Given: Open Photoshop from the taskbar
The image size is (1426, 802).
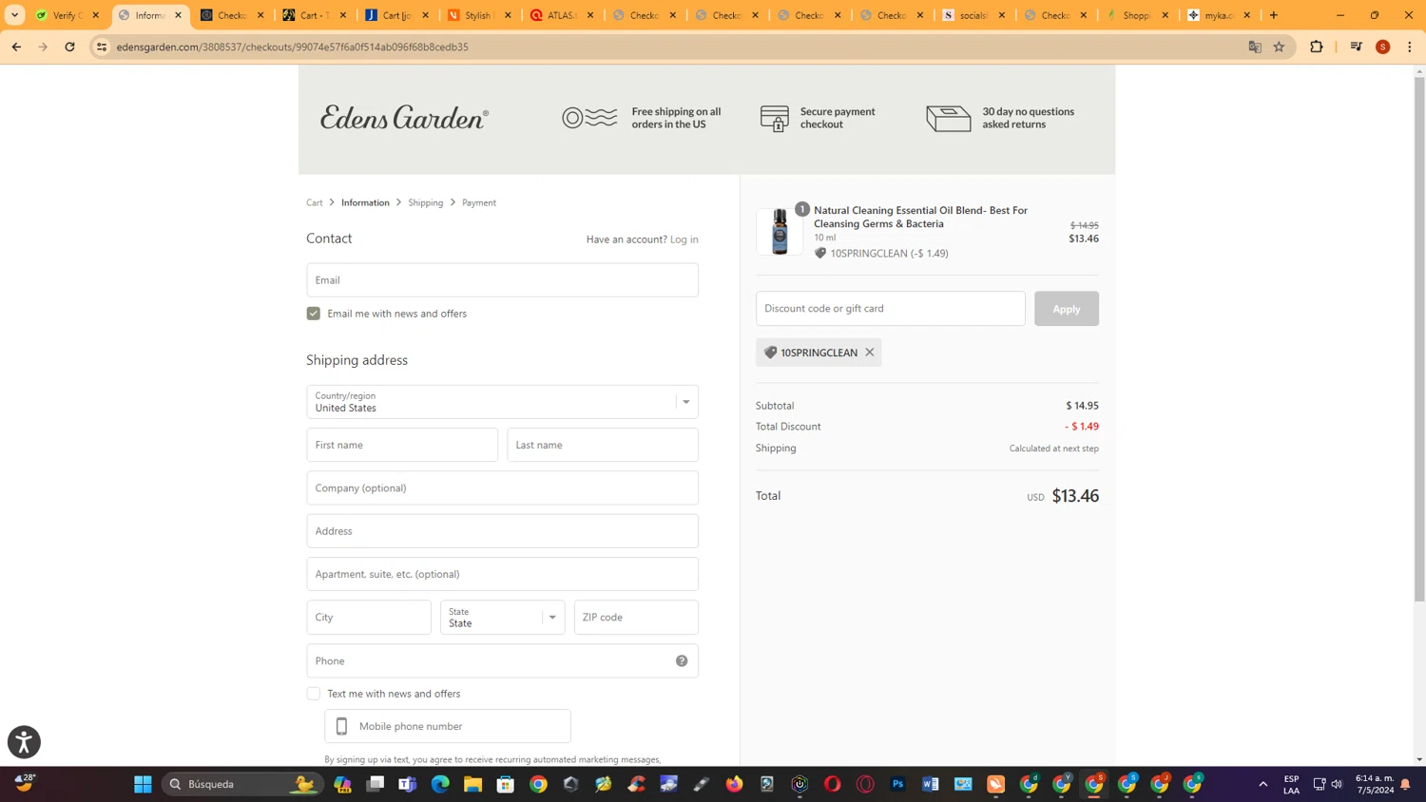Looking at the screenshot, I should click(x=897, y=784).
